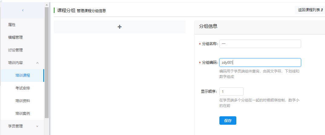Expand the 学员管理 menu chevron
The height and width of the screenshot is (135, 325).
point(37,126)
